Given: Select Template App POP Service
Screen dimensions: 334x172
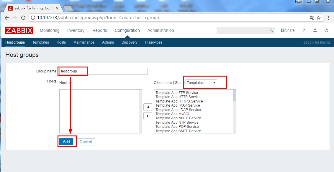Looking at the screenshot, I should [x=177, y=127].
